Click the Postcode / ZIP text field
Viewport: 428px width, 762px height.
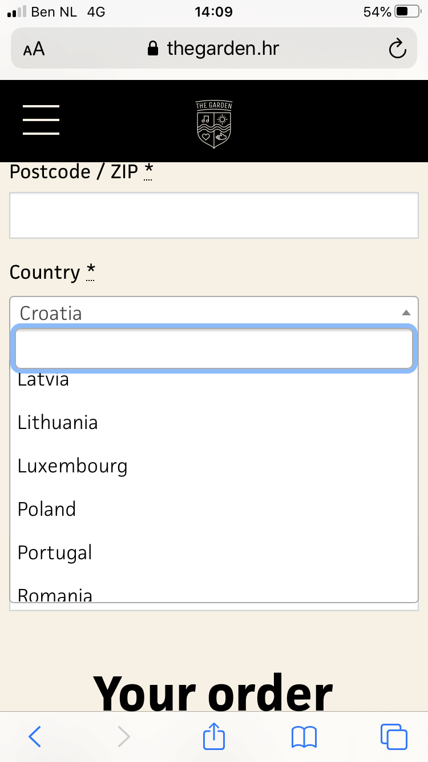coord(214,215)
